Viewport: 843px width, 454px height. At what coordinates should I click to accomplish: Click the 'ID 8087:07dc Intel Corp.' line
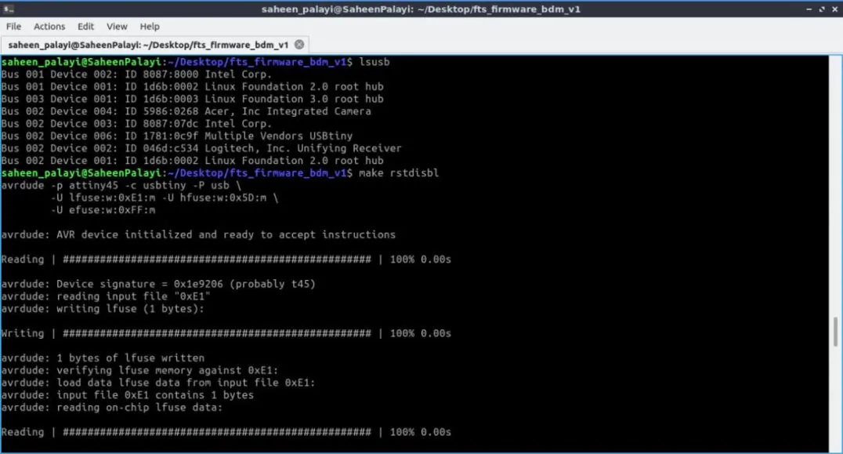(x=136, y=124)
